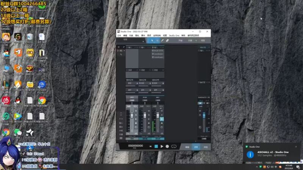303x170 pixels.
Task: Open 文件 menu in Studio One
Action: 119,36
